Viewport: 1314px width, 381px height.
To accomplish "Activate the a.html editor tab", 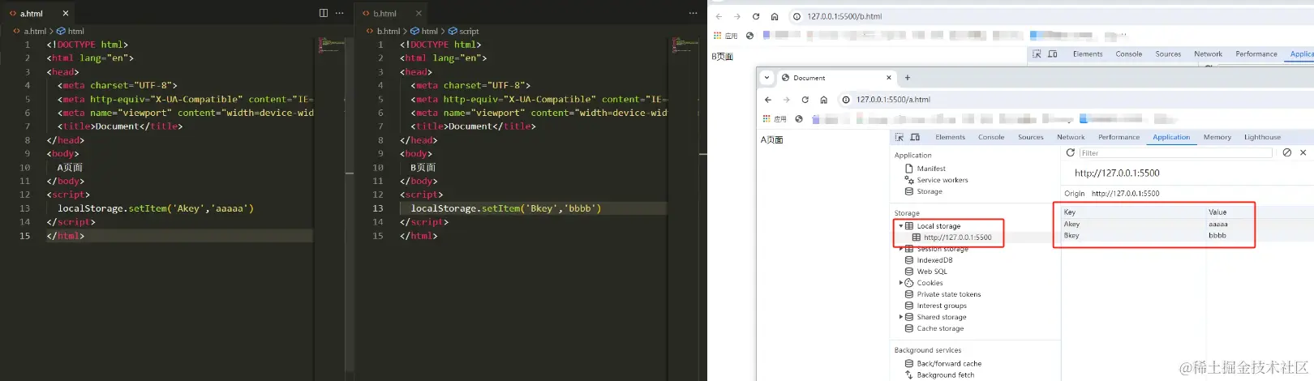I will click(39, 13).
